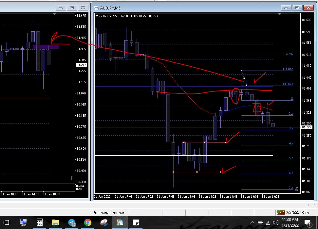
Task: Expand the AUDJPY,M5 chart header arrow
Action: [x=97, y=16]
